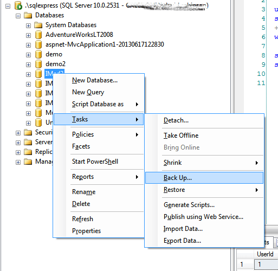
Task: Click the aspnet-MvcApplication1 database icon
Action: [x=38, y=44]
